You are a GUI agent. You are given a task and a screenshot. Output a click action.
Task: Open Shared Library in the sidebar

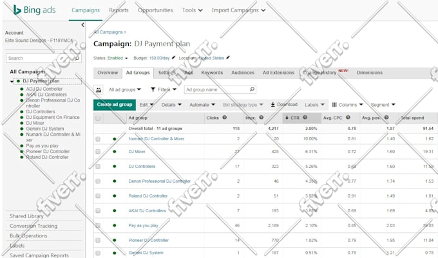(x=26, y=216)
